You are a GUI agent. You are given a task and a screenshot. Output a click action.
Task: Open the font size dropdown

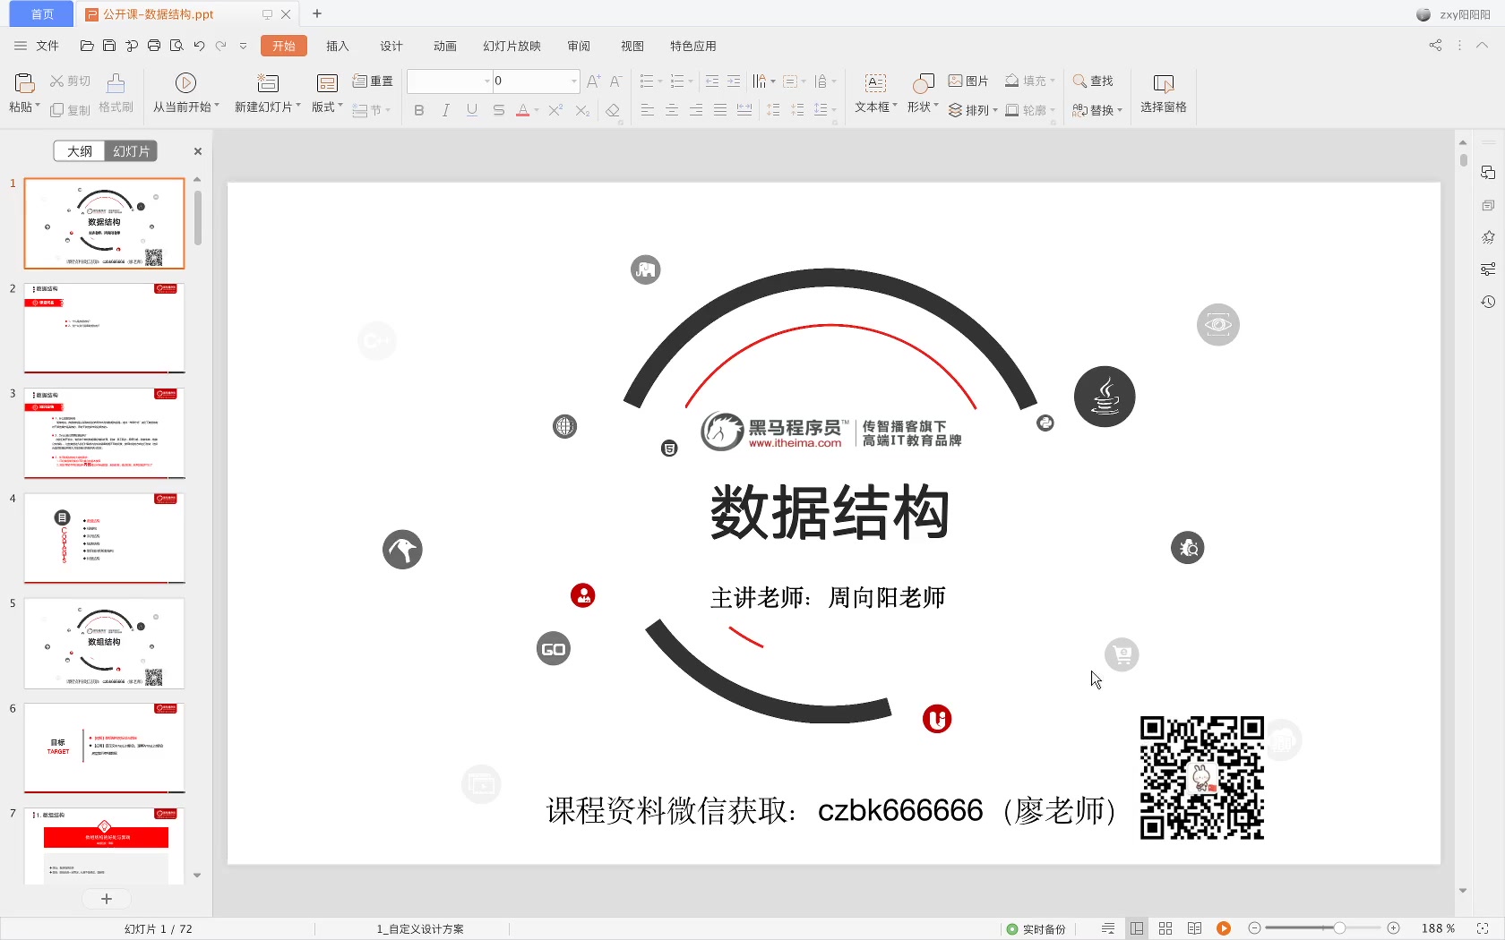click(x=573, y=81)
